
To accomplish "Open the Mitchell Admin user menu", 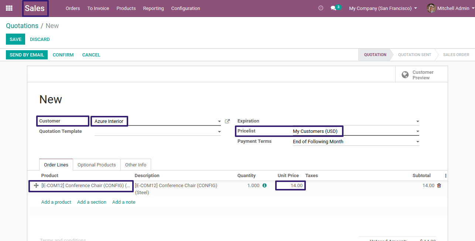I will click(450, 8).
